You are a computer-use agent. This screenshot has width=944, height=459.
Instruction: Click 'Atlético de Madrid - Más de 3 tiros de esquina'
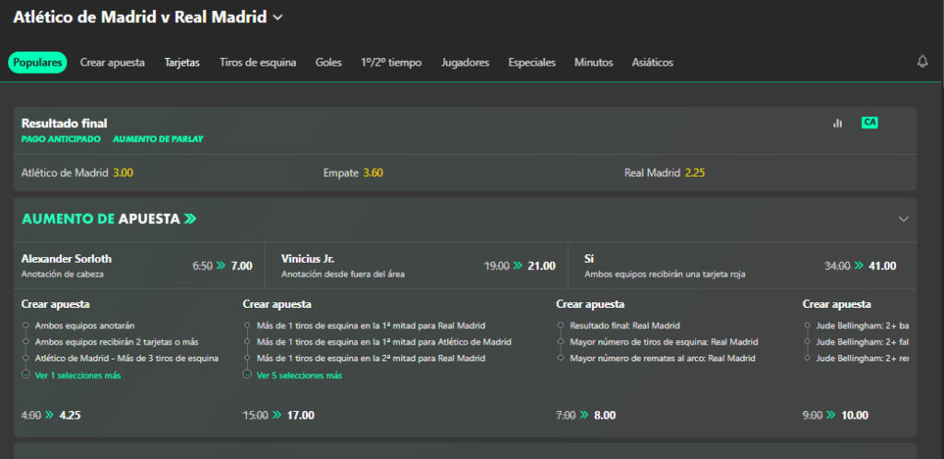click(126, 358)
